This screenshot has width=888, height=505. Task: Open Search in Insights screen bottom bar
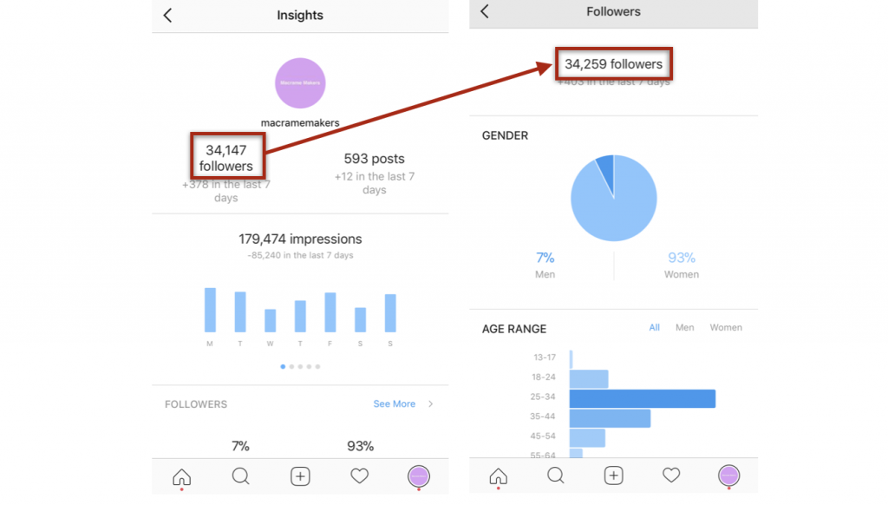coord(241,476)
